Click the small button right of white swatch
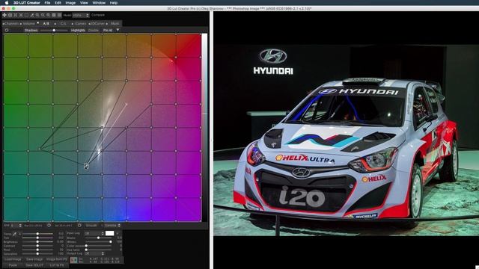This screenshot has height=269, width=479. [x=118, y=233]
